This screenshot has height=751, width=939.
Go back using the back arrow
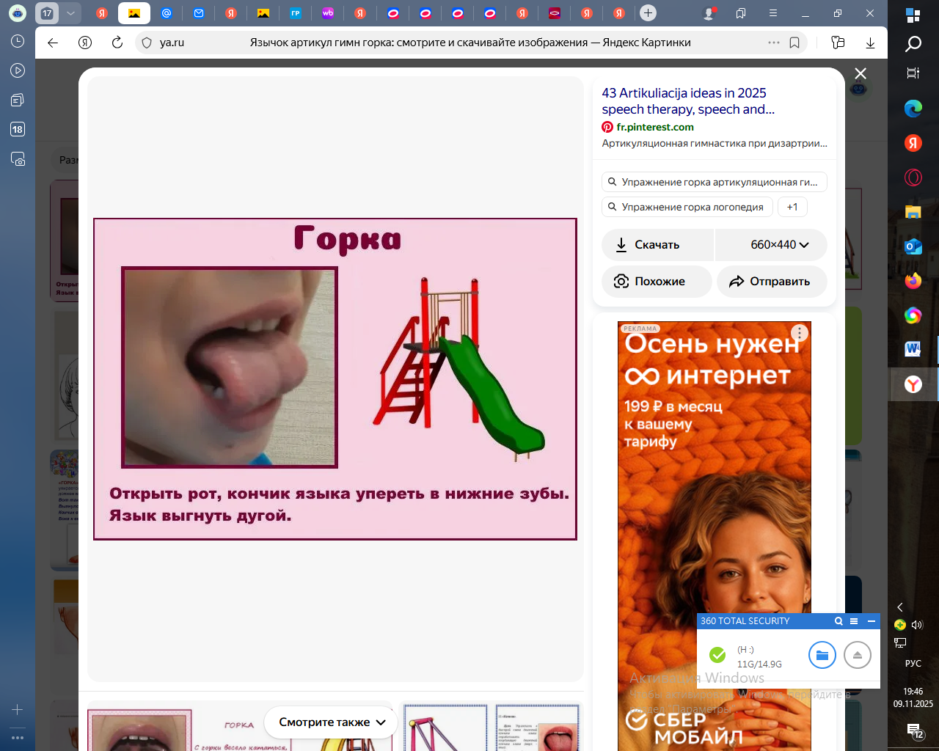pyautogui.click(x=53, y=43)
